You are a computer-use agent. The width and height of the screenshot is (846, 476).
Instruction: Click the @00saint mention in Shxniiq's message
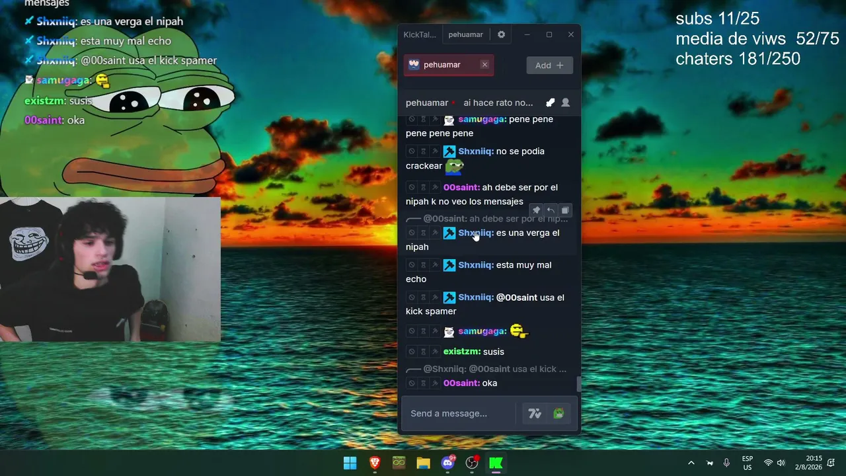tap(517, 297)
